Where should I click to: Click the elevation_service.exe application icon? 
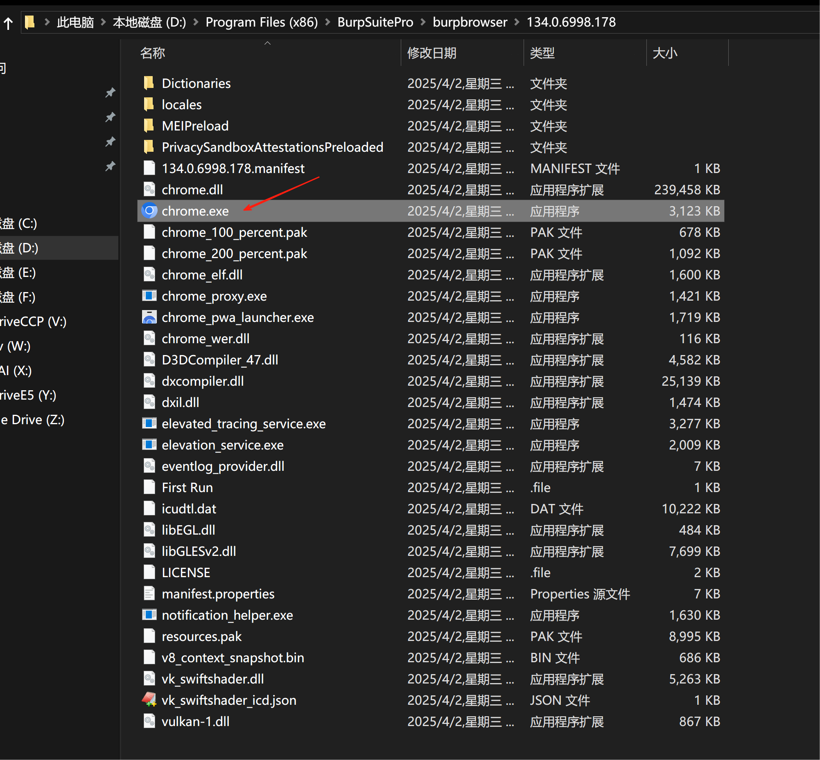[149, 445]
